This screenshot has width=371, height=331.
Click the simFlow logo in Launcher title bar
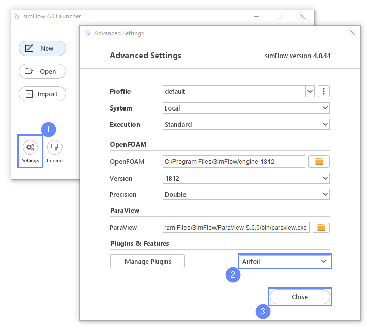(x=16, y=16)
